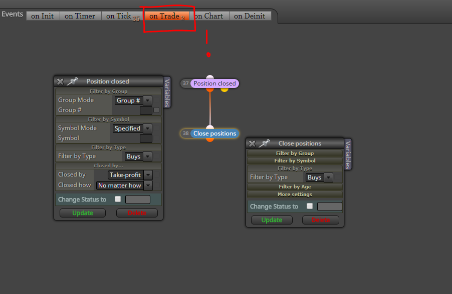452x294 pixels.
Task: Enable Change Status to in Close positions panel
Action: coord(310,206)
